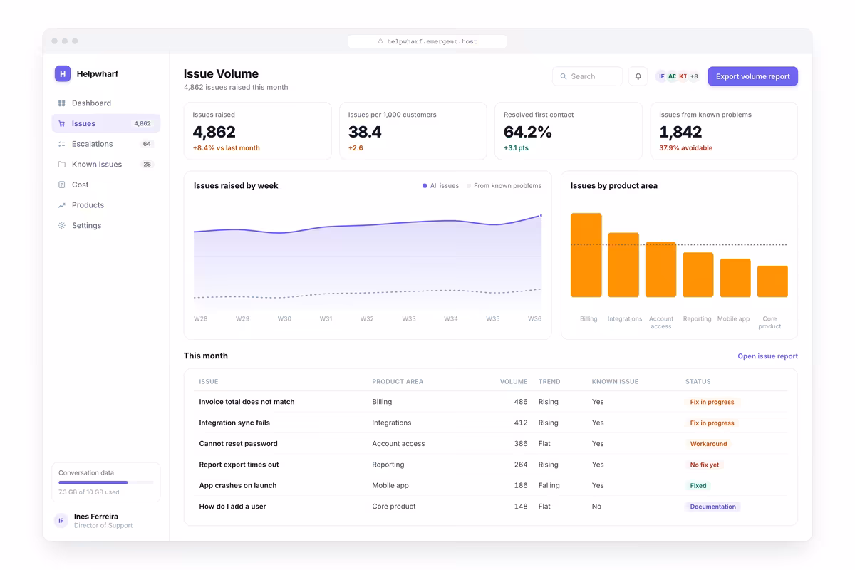The image size is (855, 570).
Task: Click the Fixed status badge
Action: pyautogui.click(x=698, y=486)
